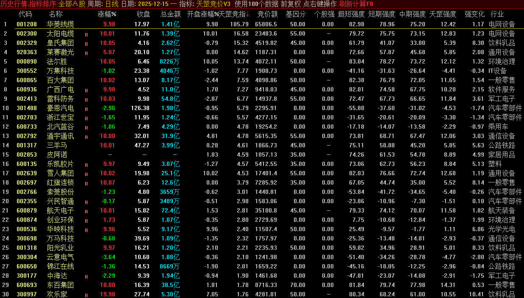Click the 刷新计算F8 refresh button
The height and width of the screenshot is (298, 524).
click(x=356, y=4)
